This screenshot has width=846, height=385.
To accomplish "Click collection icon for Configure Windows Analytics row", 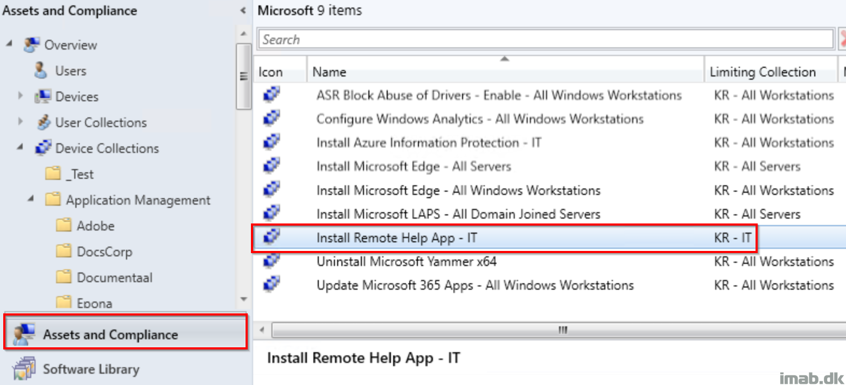I will coord(271,118).
